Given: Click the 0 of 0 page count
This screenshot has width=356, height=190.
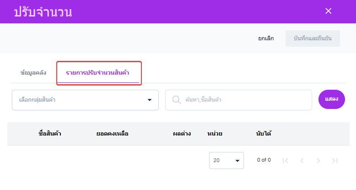Looking at the screenshot, I should pos(264,160).
